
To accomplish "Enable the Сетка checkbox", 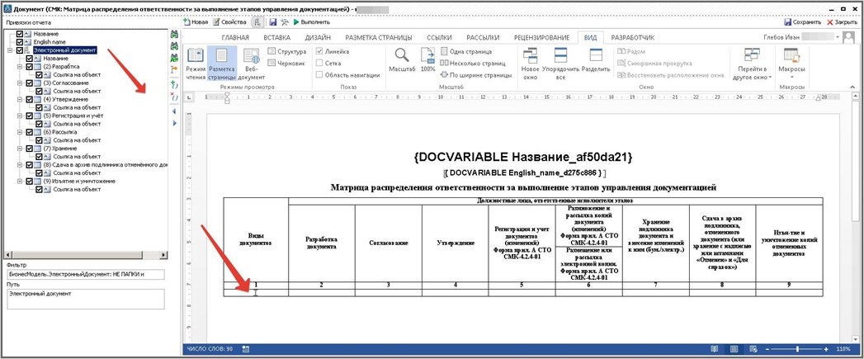I will 320,63.
